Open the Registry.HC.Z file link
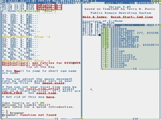161x120 pixels. [49, 9]
